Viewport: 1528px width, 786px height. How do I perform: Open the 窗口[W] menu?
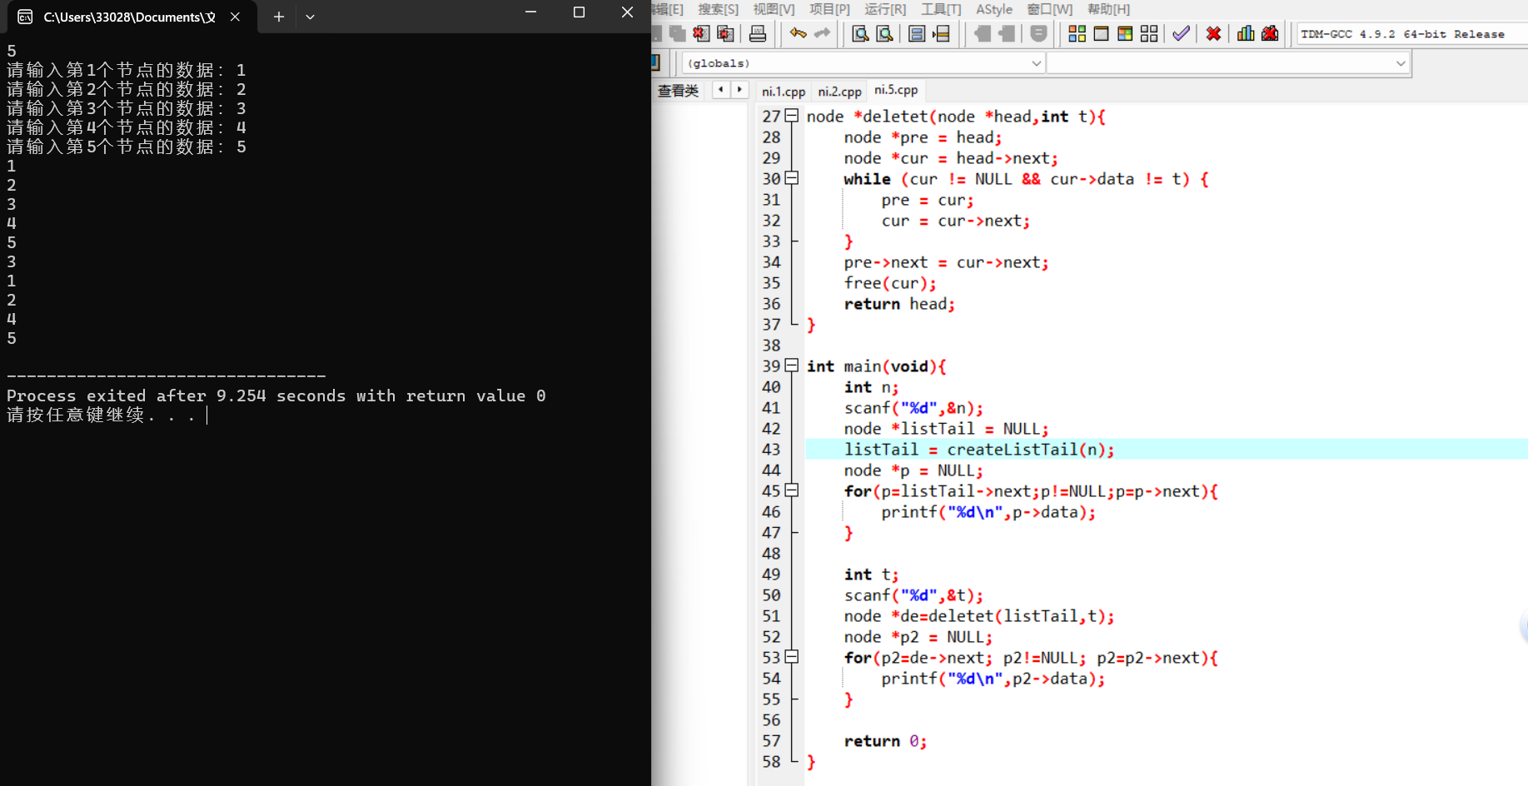click(1050, 9)
